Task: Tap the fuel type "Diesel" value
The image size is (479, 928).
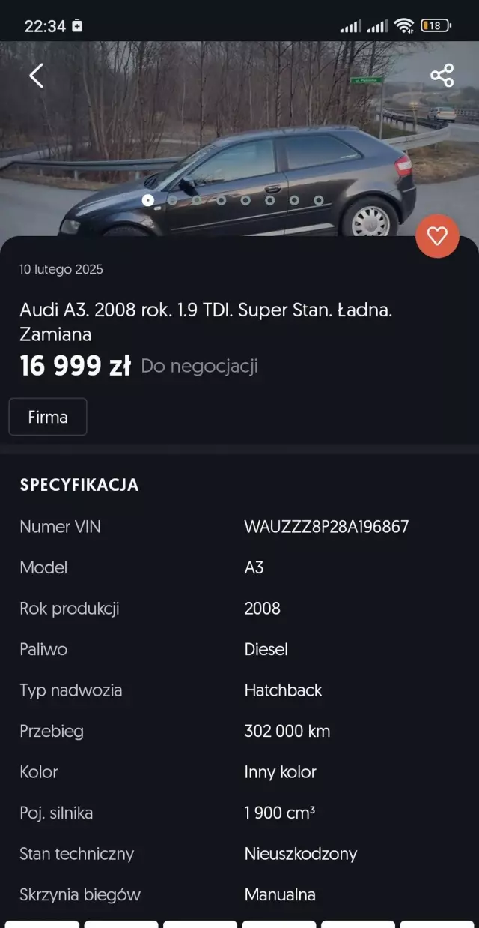Action: click(266, 649)
